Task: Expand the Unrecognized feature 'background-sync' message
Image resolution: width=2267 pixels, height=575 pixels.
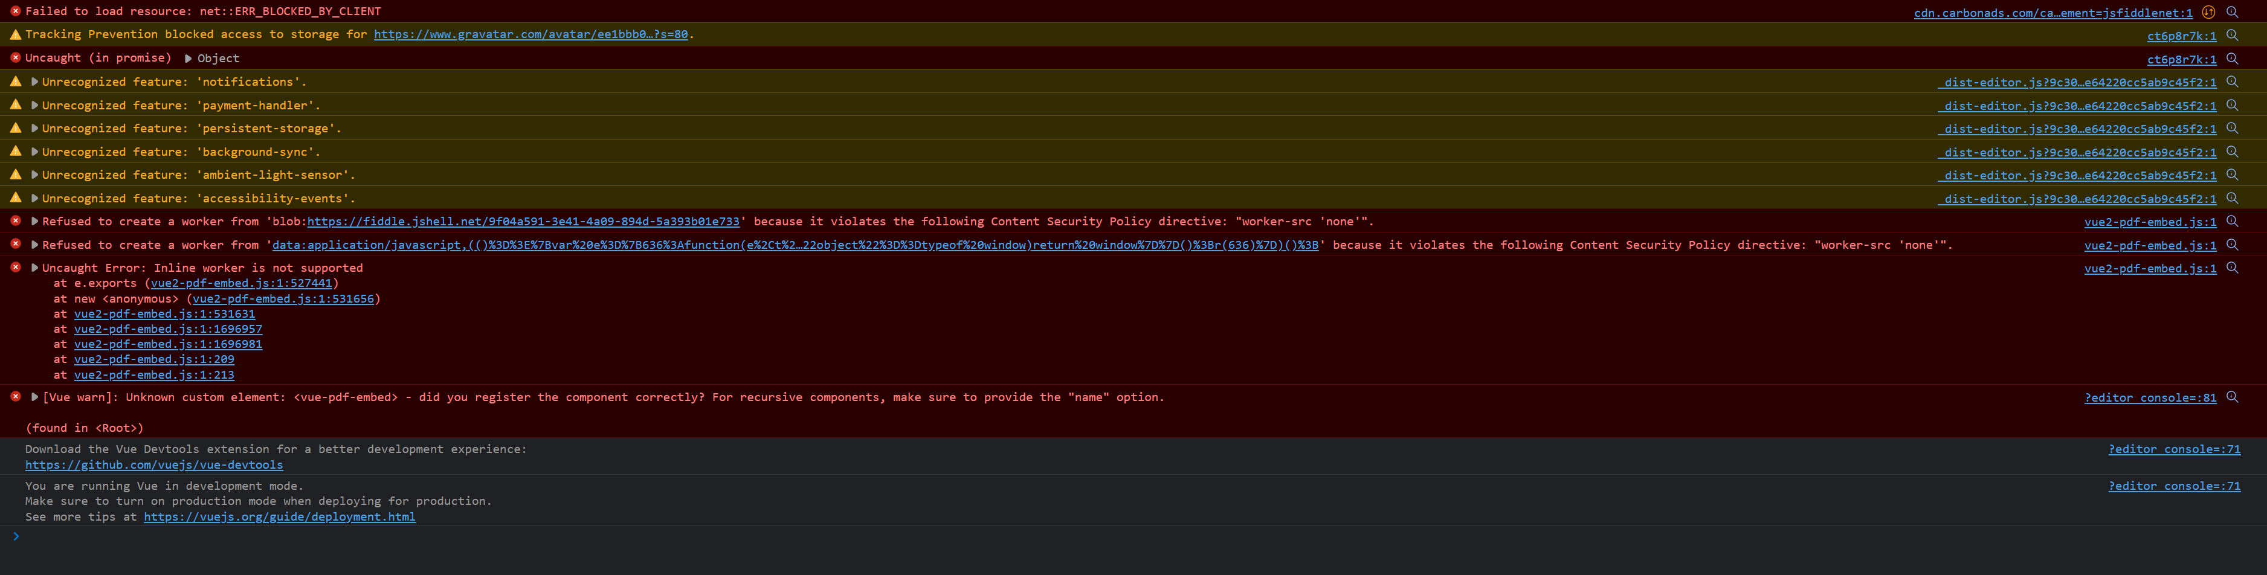Action: (x=34, y=151)
